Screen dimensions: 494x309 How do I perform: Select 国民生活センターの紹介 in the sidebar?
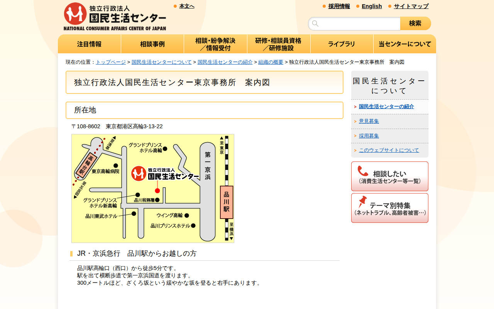tap(386, 107)
